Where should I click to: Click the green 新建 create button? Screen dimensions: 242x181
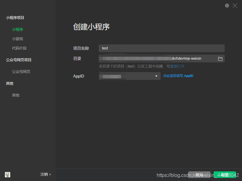pyautogui.click(x=225, y=174)
